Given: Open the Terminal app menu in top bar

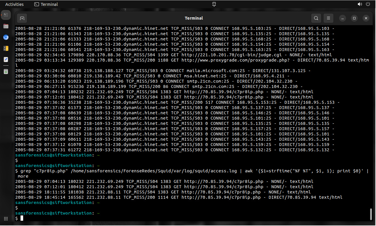Looking at the screenshot, I should [x=46, y=4].
